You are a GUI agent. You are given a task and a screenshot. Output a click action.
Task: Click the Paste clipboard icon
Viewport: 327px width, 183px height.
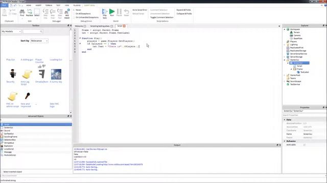(x=5, y=11)
